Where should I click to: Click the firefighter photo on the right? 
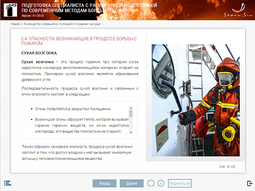coord(196,100)
